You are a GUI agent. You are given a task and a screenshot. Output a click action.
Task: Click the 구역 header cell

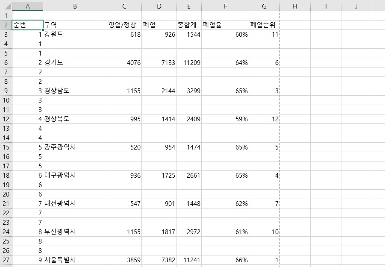click(x=75, y=25)
